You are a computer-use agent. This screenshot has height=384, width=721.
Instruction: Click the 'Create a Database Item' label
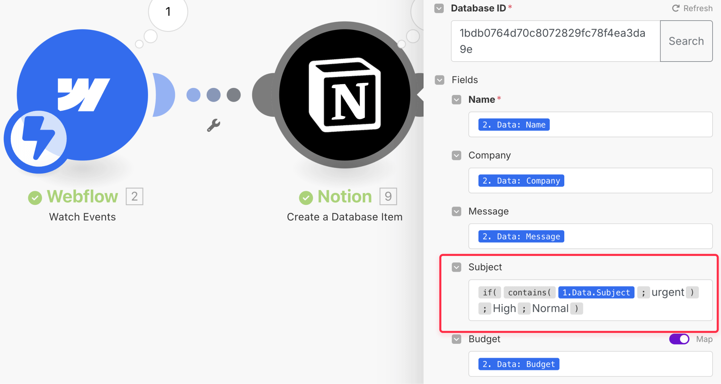tap(344, 217)
